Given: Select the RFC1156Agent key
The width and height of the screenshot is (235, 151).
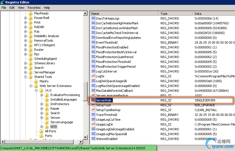Looking at the screenshot, I should pos(44,45).
